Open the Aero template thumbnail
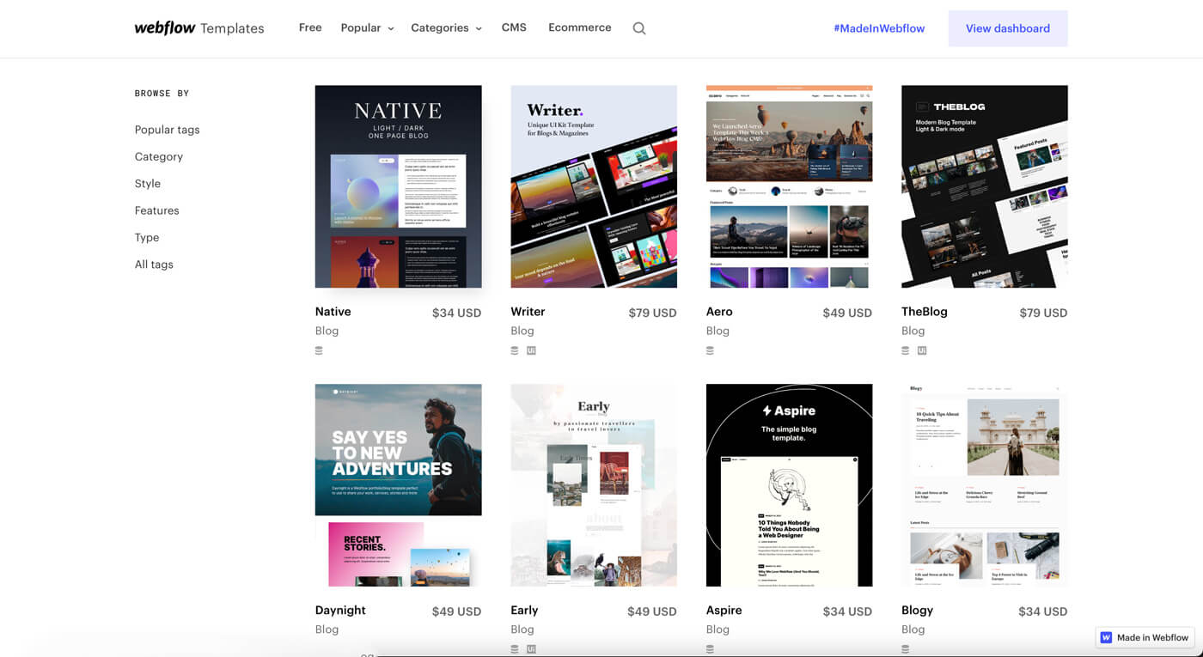 [789, 186]
